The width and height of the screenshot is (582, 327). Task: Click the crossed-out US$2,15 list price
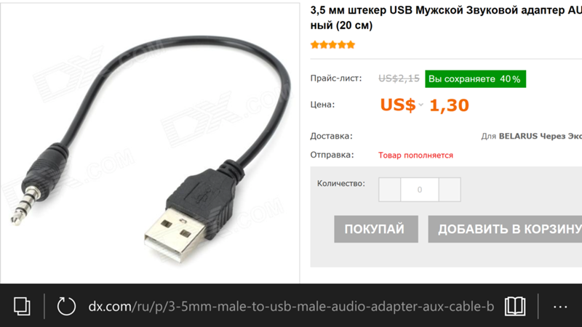tap(399, 78)
